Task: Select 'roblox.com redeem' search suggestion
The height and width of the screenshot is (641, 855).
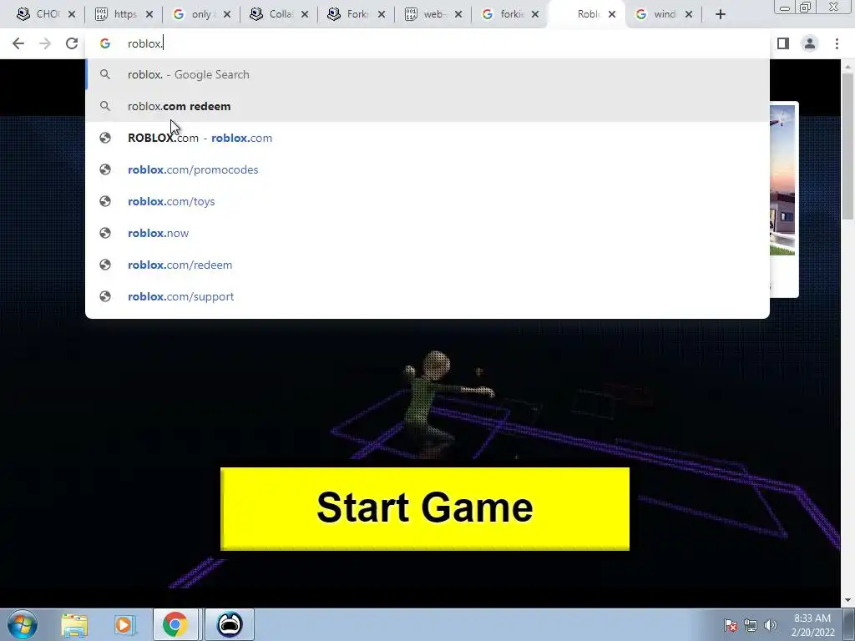Action: point(427,106)
